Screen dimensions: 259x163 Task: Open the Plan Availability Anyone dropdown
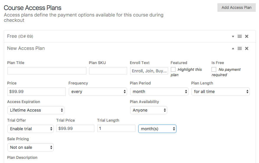[149, 110]
